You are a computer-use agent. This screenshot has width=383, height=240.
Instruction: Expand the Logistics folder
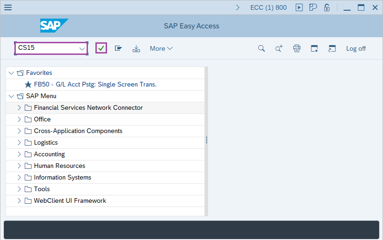pyautogui.click(x=19, y=143)
